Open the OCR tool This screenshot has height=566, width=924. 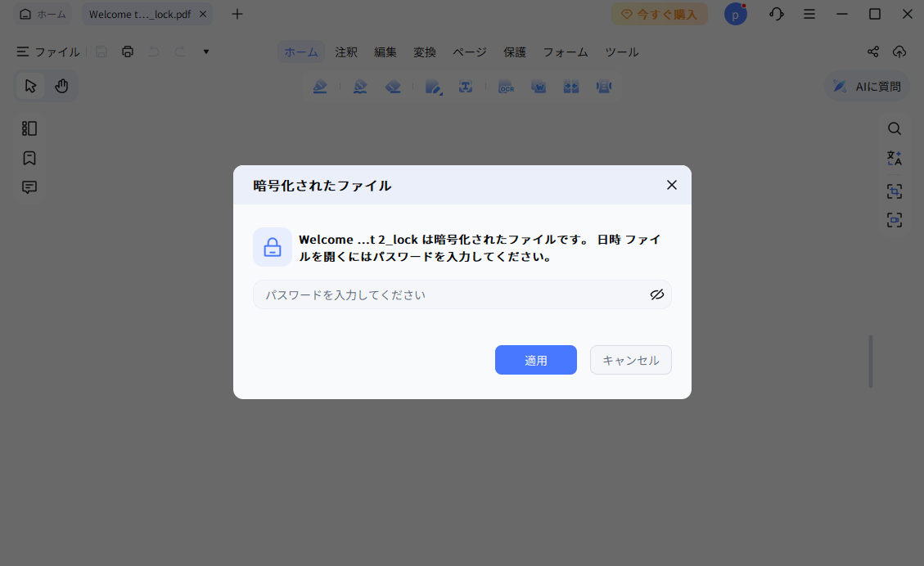[507, 86]
